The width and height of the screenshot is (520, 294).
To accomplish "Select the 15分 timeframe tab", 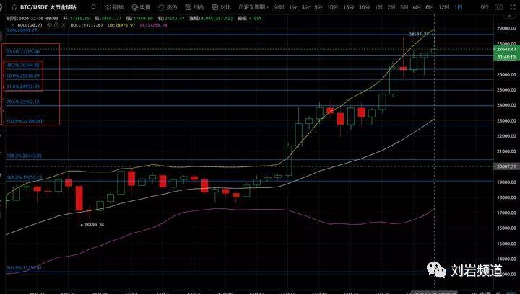I will tap(348, 7).
